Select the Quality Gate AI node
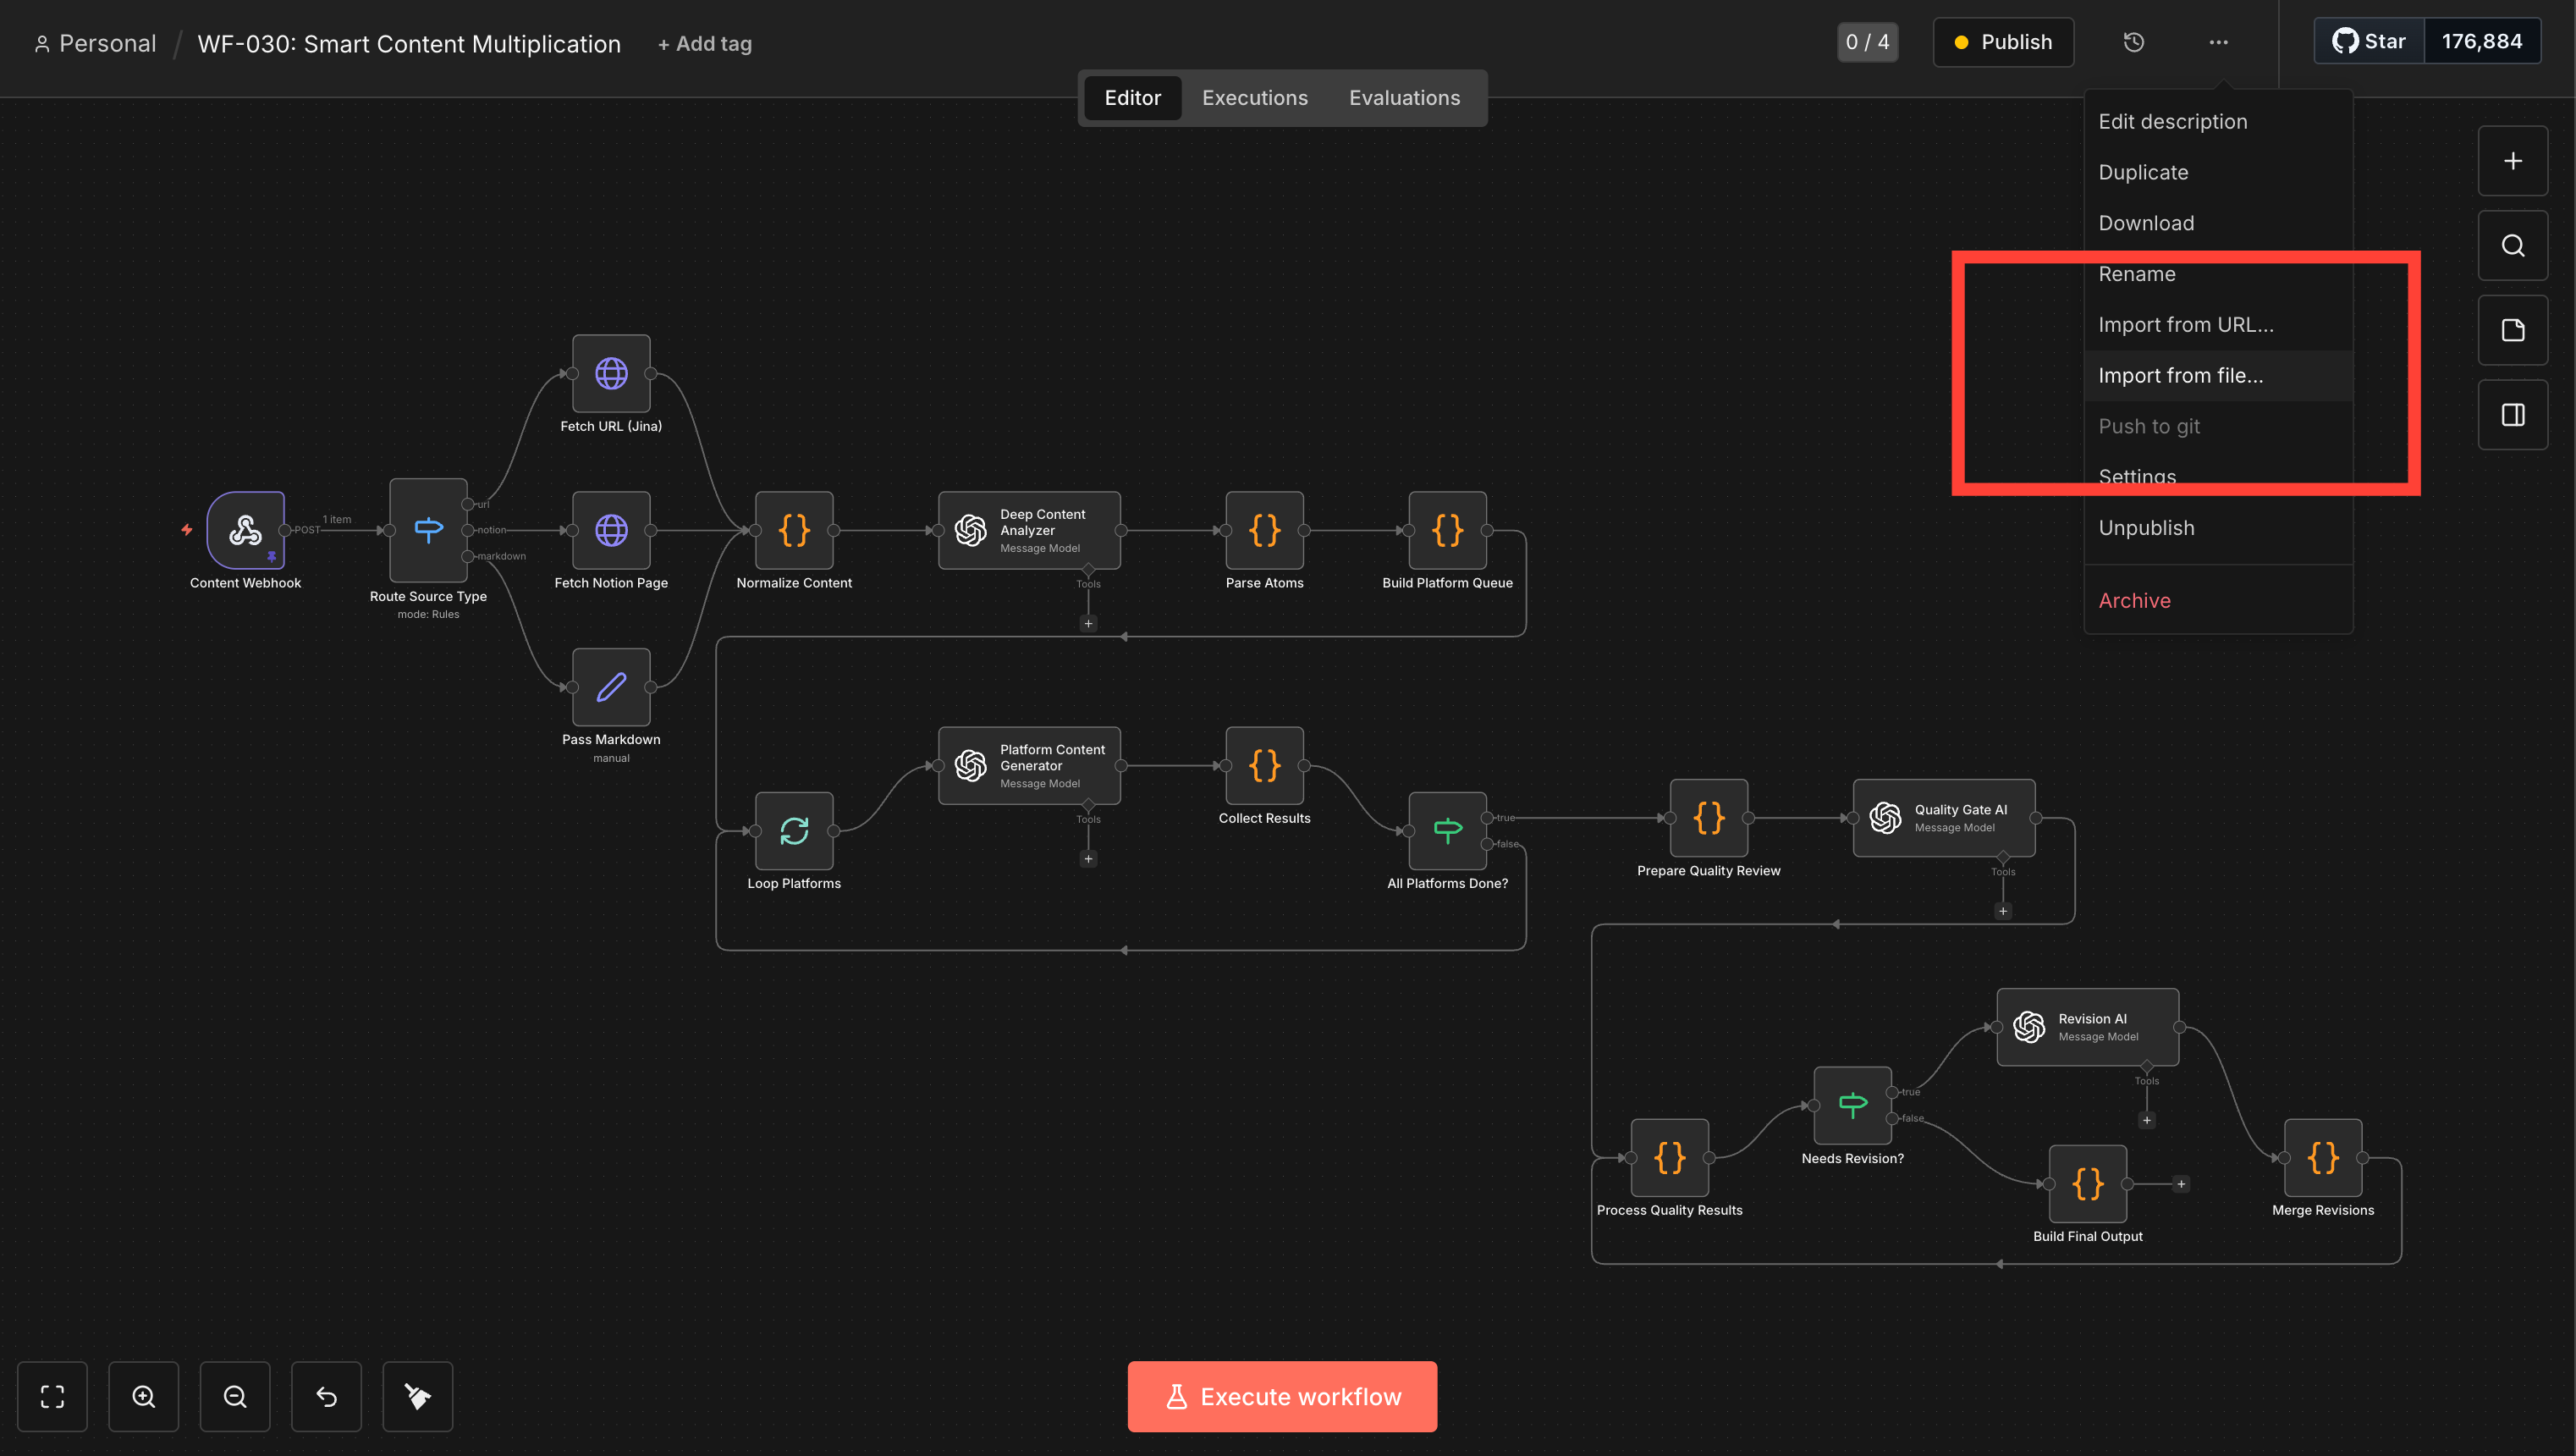This screenshot has width=2576, height=1456. click(x=1943, y=818)
